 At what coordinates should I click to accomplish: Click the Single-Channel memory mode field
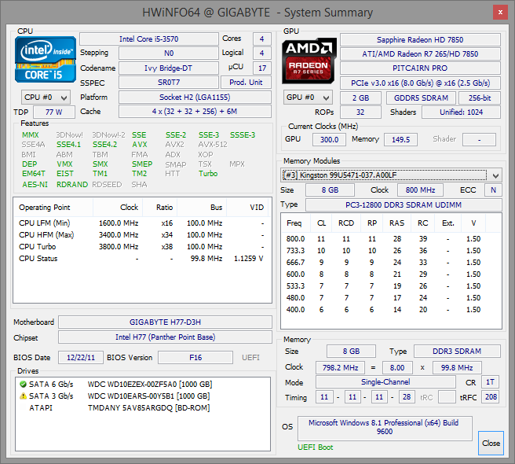click(x=385, y=382)
